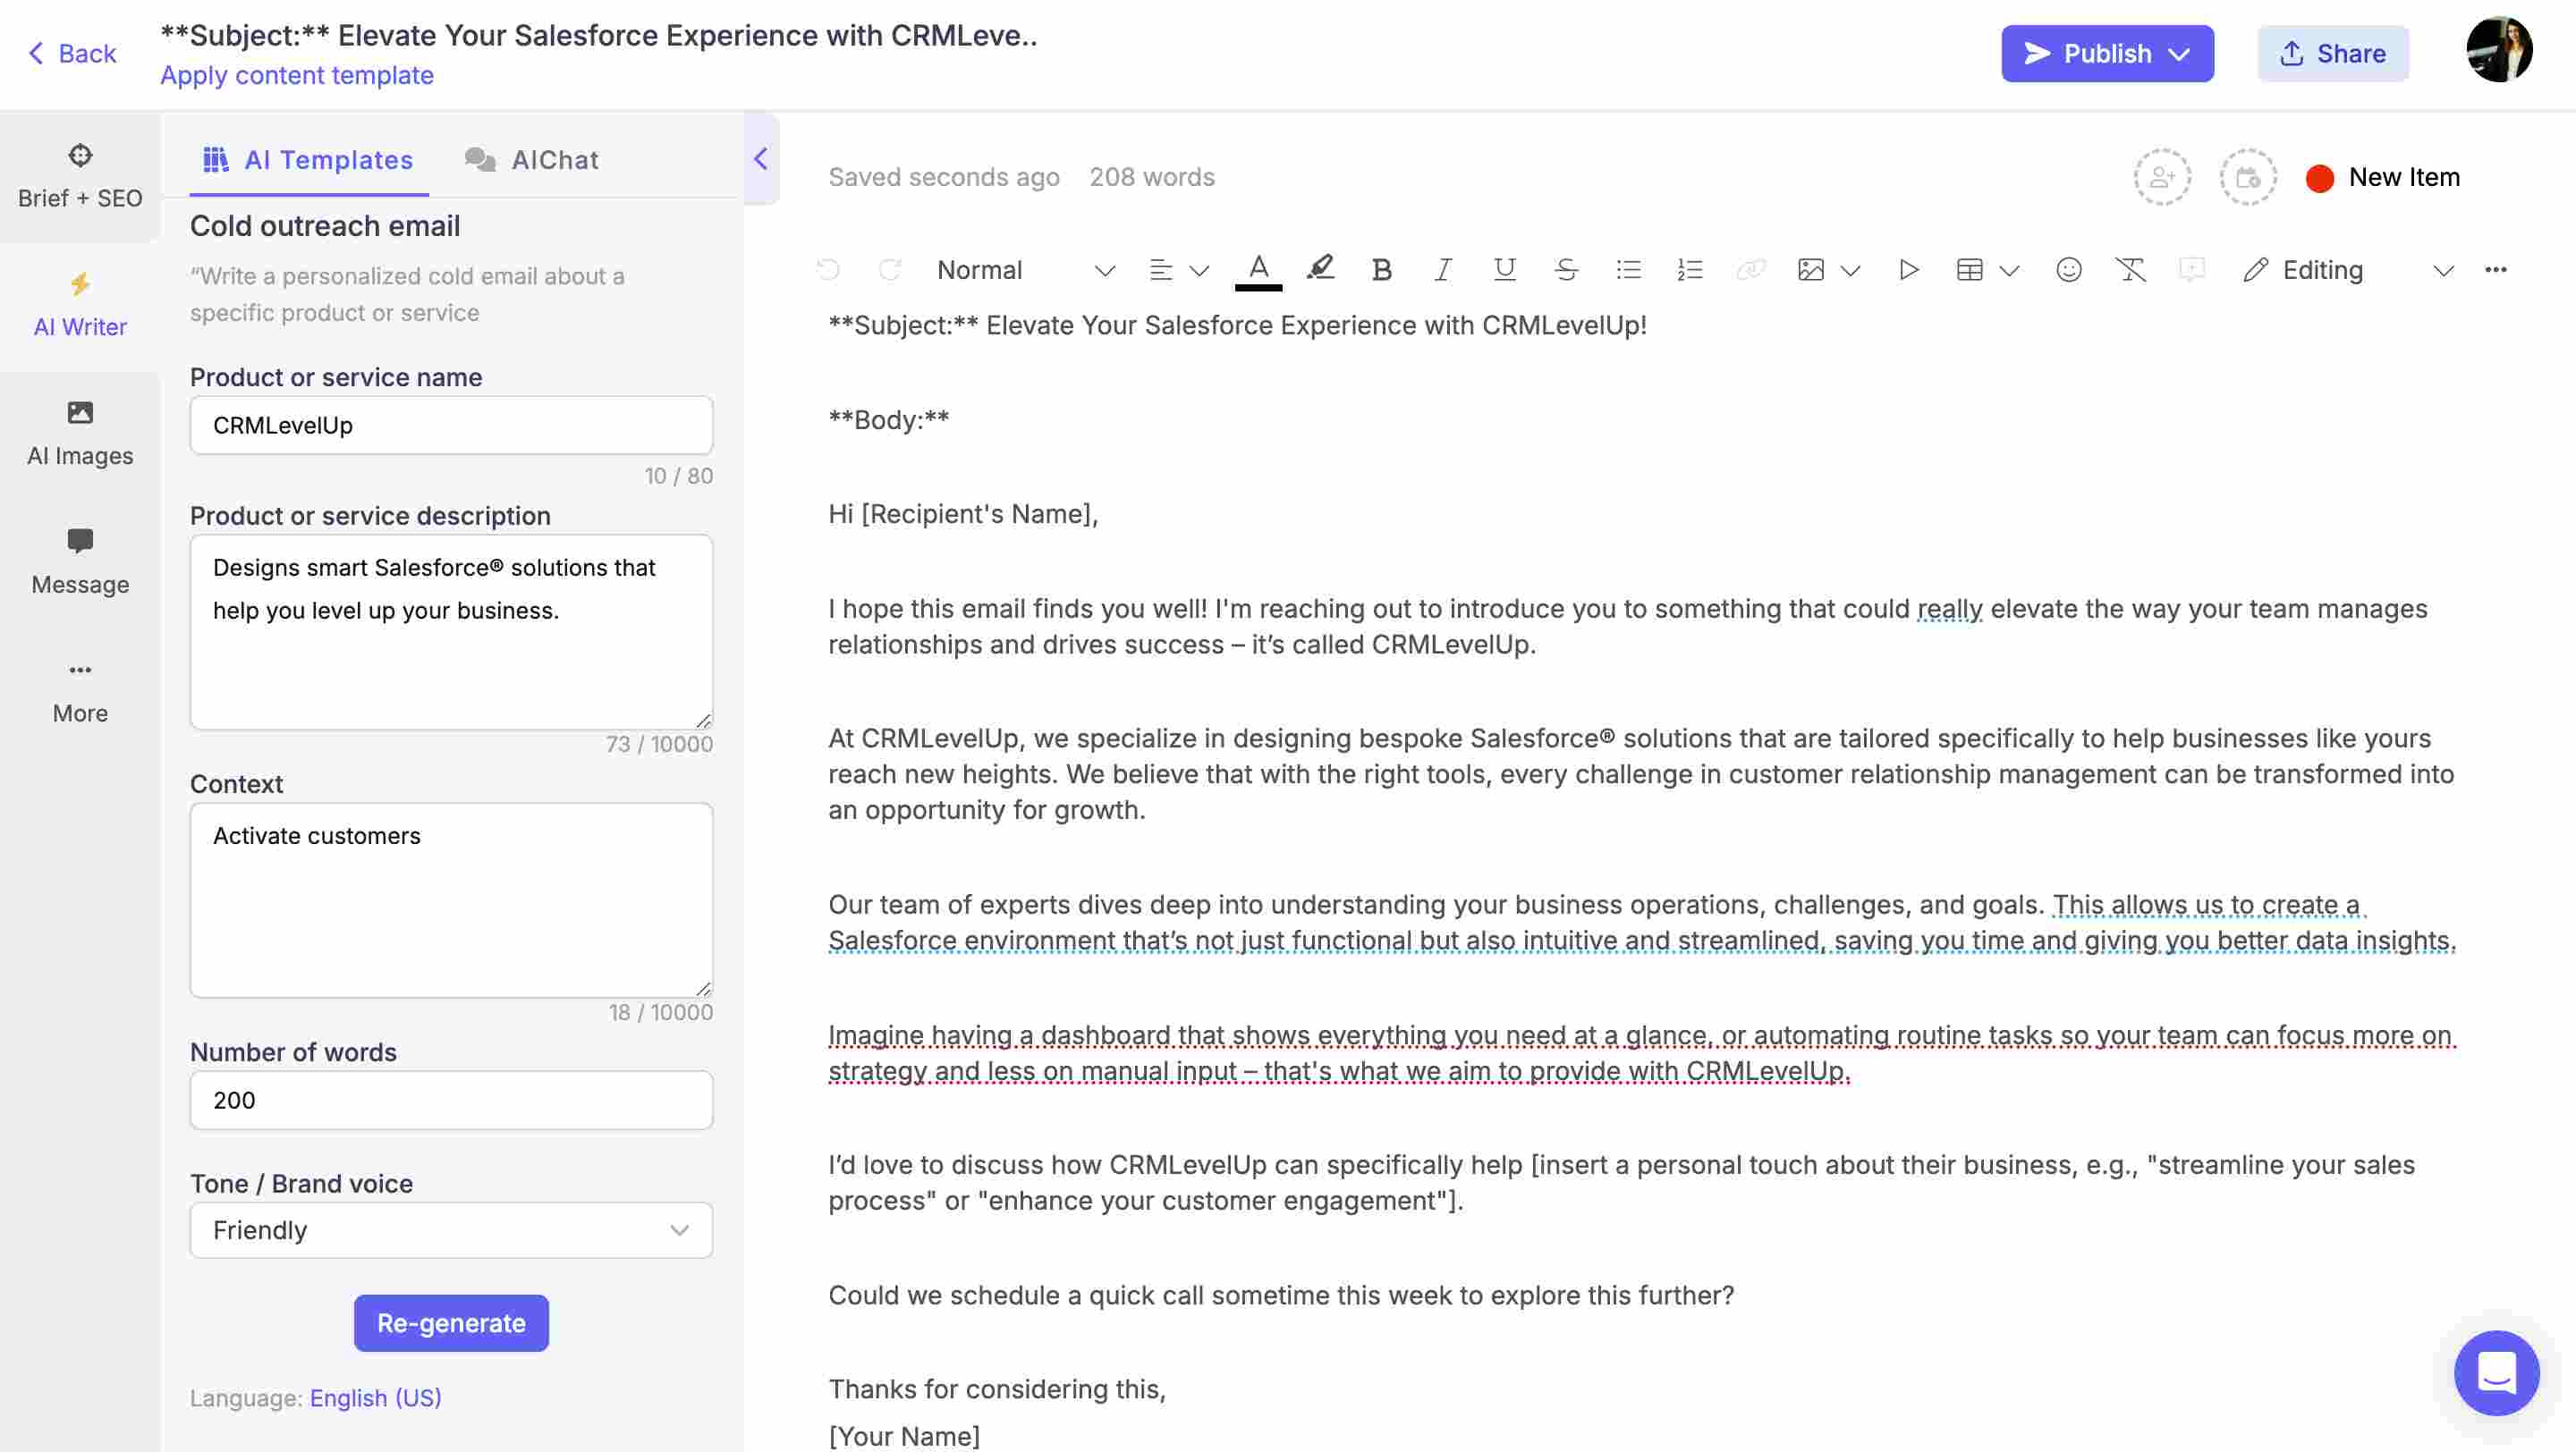Toggle bold formatting
This screenshot has width=2576, height=1452.
coord(1381,270)
